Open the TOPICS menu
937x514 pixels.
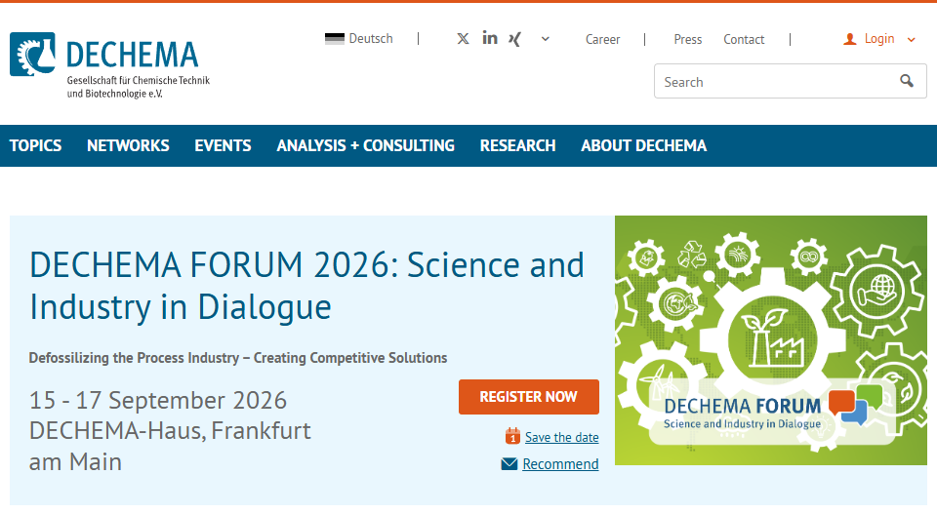(x=35, y=145)
